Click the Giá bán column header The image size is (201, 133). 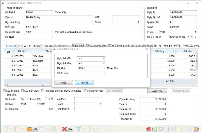pyautogui.click(x=185, y=52)
